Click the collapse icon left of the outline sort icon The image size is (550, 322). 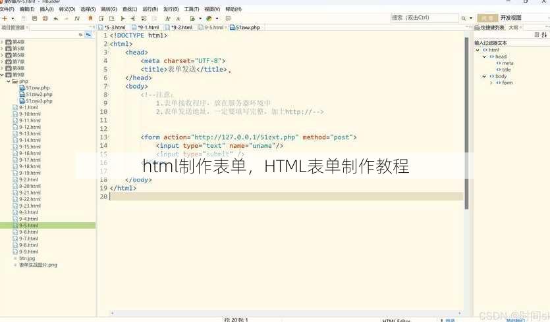[536, 35]
